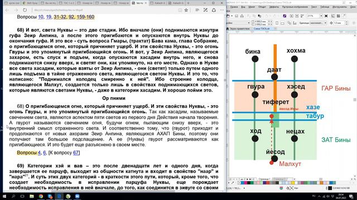Click the page width stepper arrows
Screen dimensions: 357x200
(270, 22)
